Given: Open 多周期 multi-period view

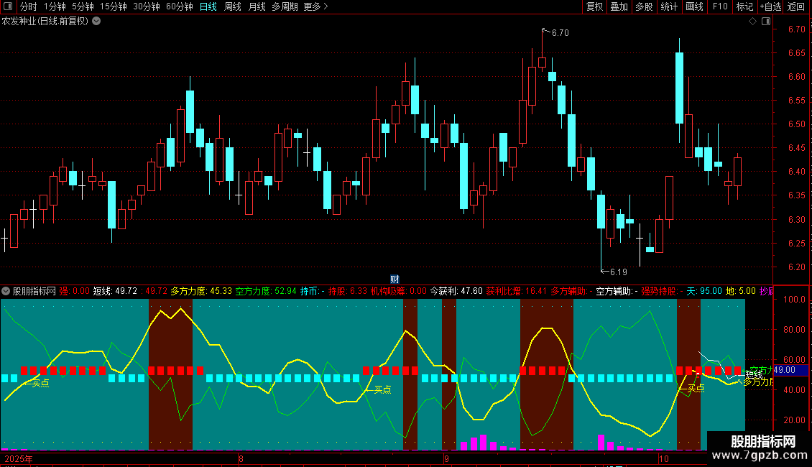Looking at the screenshot, I should pyautogui.click(x=285, y=6).
